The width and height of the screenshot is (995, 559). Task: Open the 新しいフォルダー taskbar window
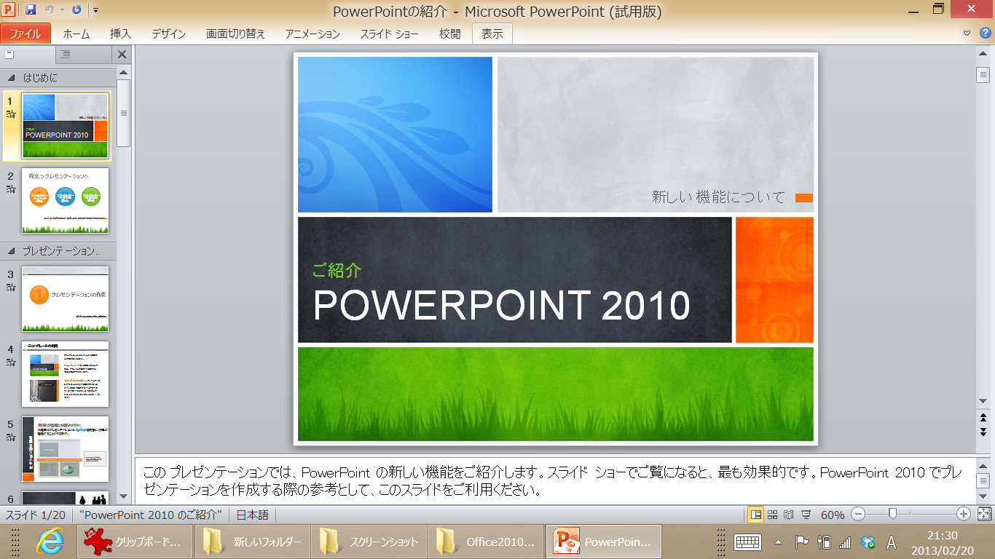(252, 542)
